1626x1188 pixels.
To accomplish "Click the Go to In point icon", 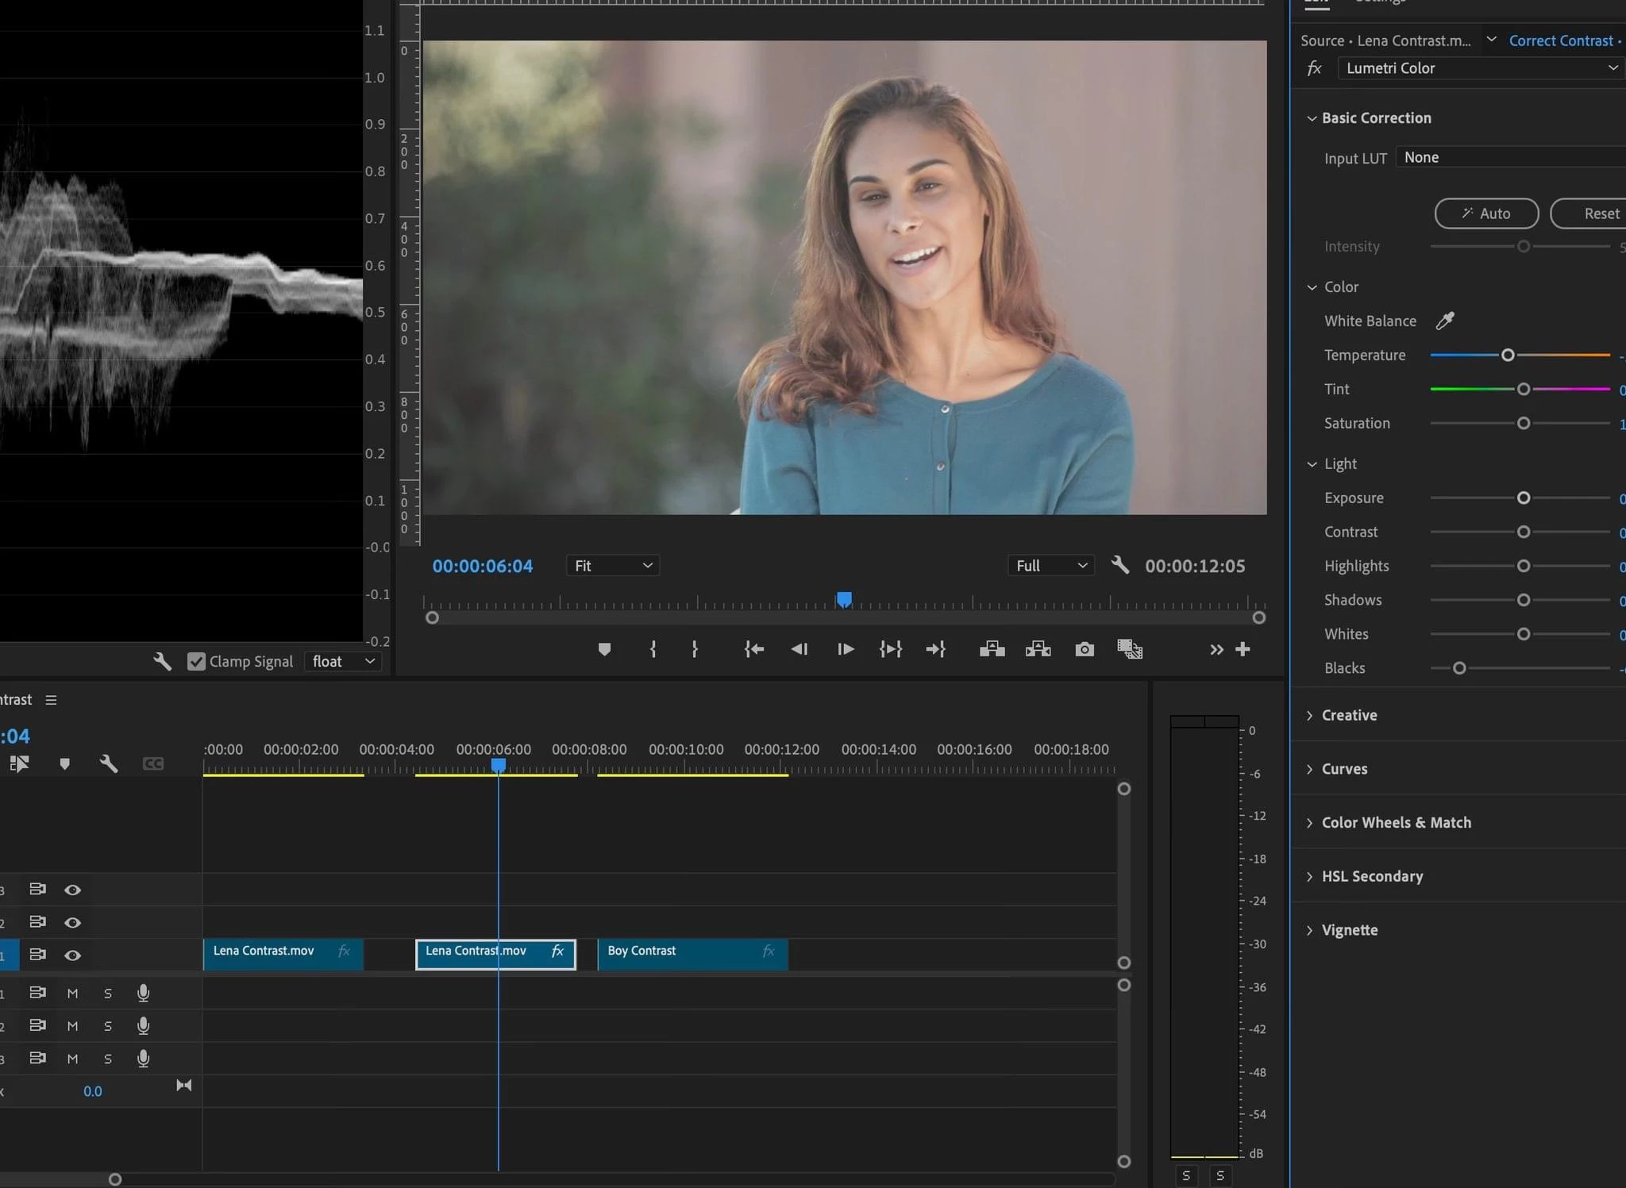I will (x=753, y=649).
